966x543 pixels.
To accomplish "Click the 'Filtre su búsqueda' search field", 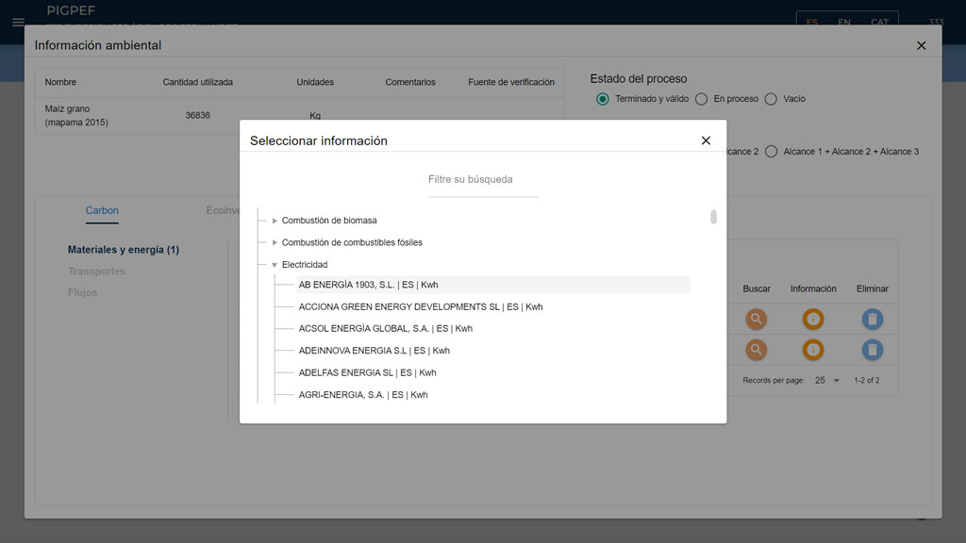I will coord(482,180).
